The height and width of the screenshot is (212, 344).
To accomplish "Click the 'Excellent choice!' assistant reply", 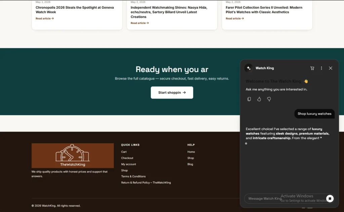I will point(288,134).
